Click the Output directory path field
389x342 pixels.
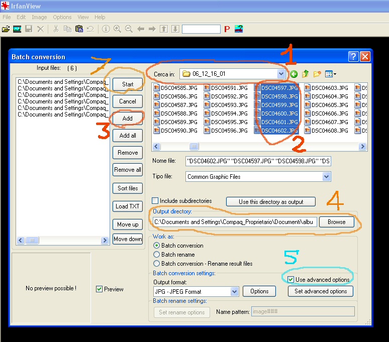pyautogui.click(x=235, y=222)
